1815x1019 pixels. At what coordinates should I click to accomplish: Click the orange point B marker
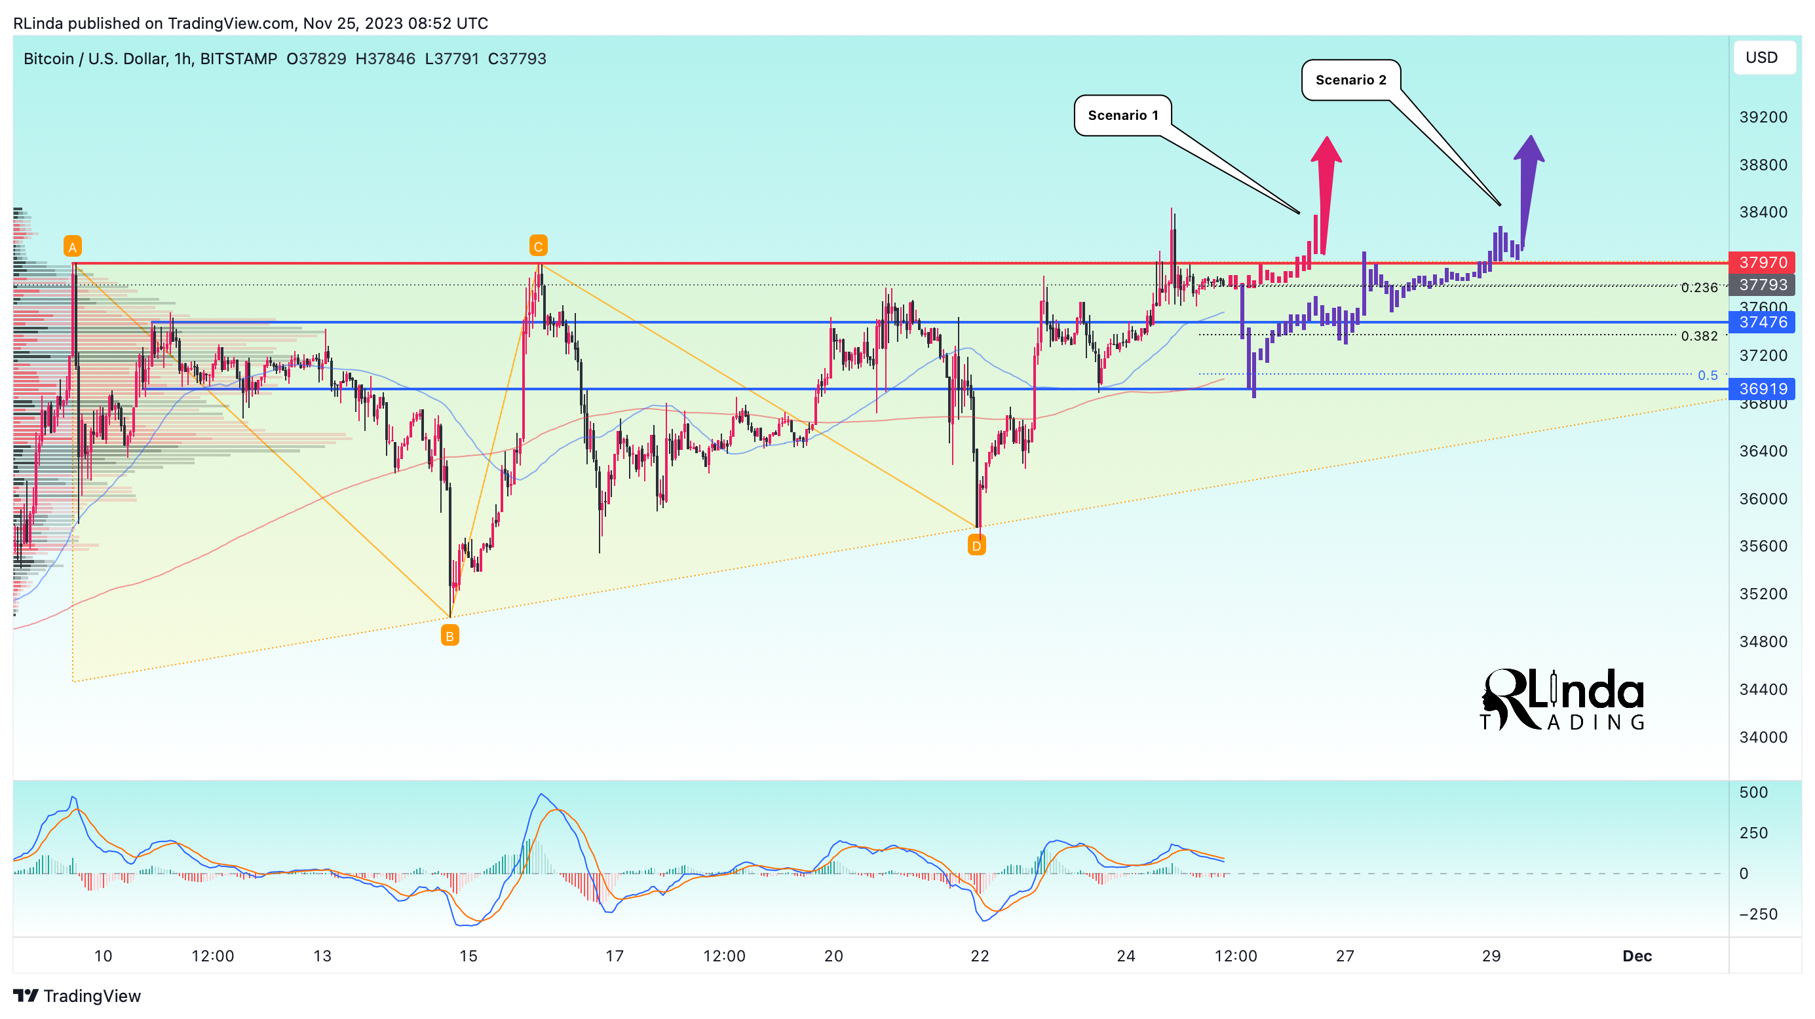coord(449,636)
